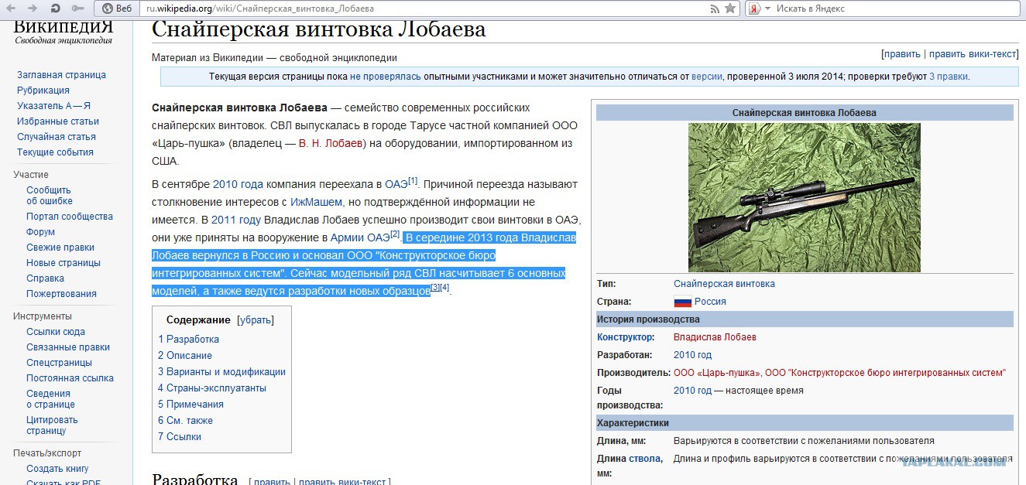Go back with browser back arrow

[x=12, y=8]
